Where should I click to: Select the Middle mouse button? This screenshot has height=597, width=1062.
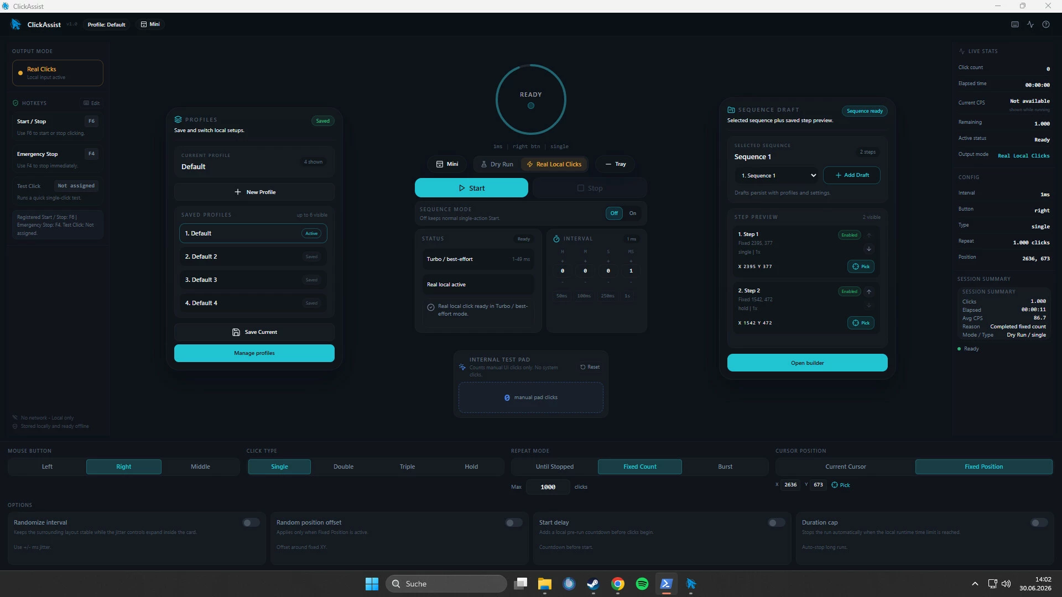click(200, 467)
